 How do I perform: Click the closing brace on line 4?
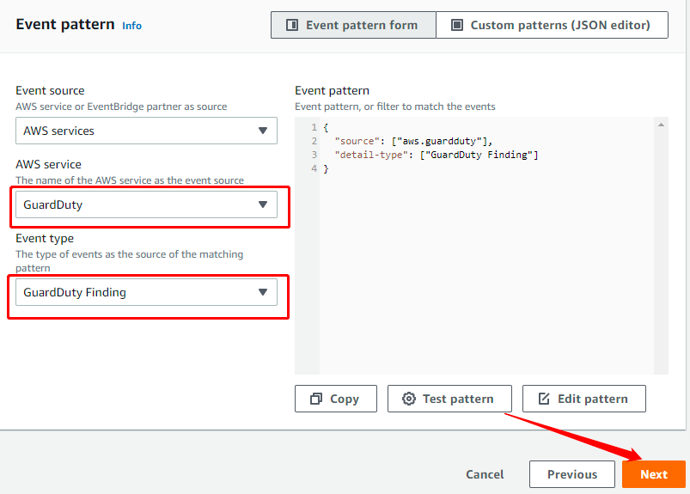326,168
